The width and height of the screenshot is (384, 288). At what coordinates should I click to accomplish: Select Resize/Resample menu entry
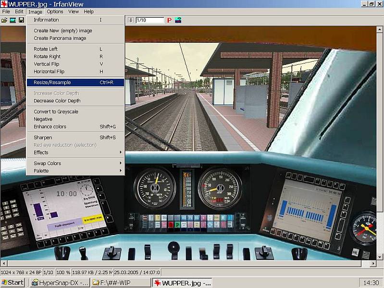[x=75, y=82]
